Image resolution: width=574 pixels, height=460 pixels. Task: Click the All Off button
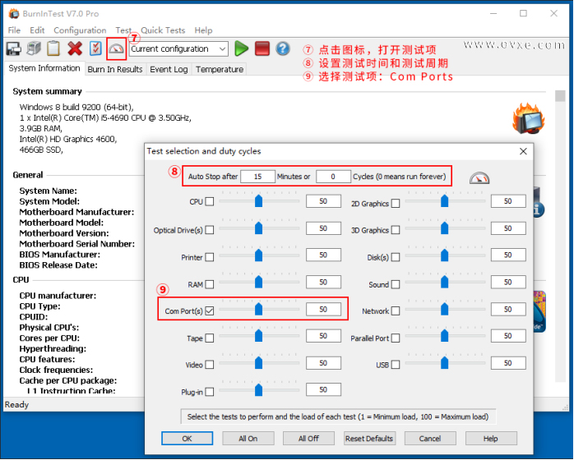point(308,439)
